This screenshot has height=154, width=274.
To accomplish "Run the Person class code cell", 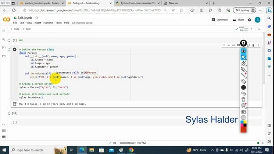I will (x=15, y=50).
